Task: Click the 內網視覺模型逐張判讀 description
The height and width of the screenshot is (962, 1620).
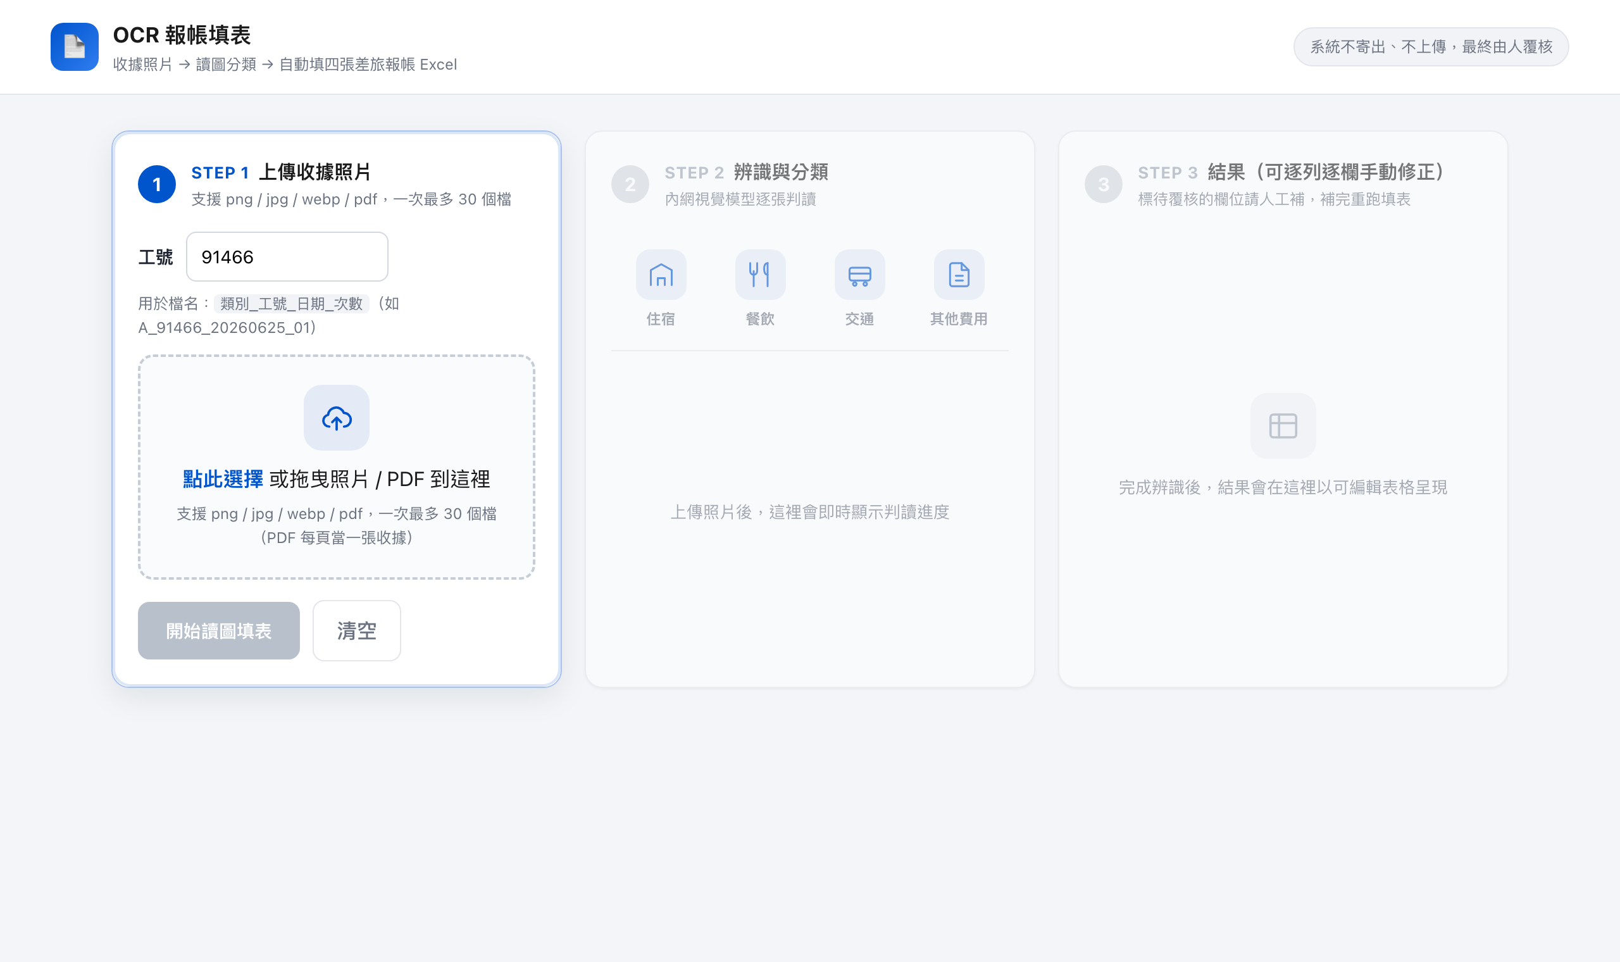Action: click(740, 199)
